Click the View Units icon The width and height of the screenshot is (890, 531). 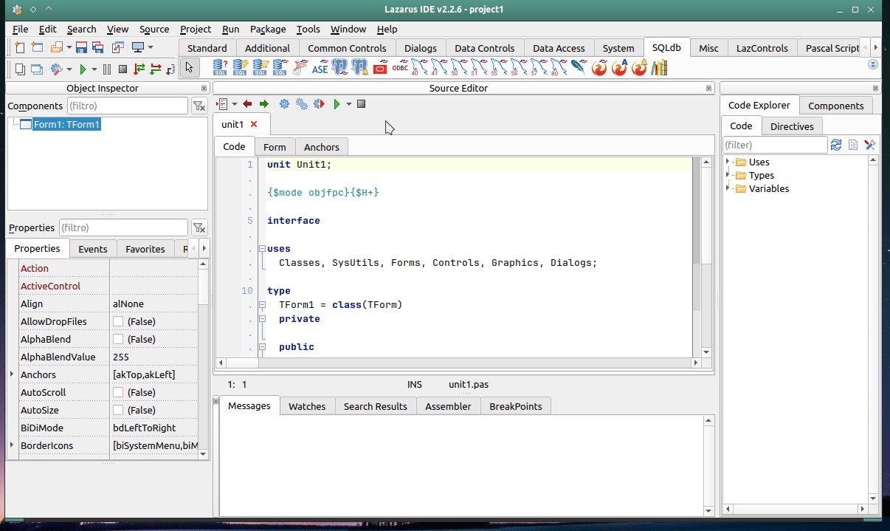pyautogui.click(x=19, y=69)
